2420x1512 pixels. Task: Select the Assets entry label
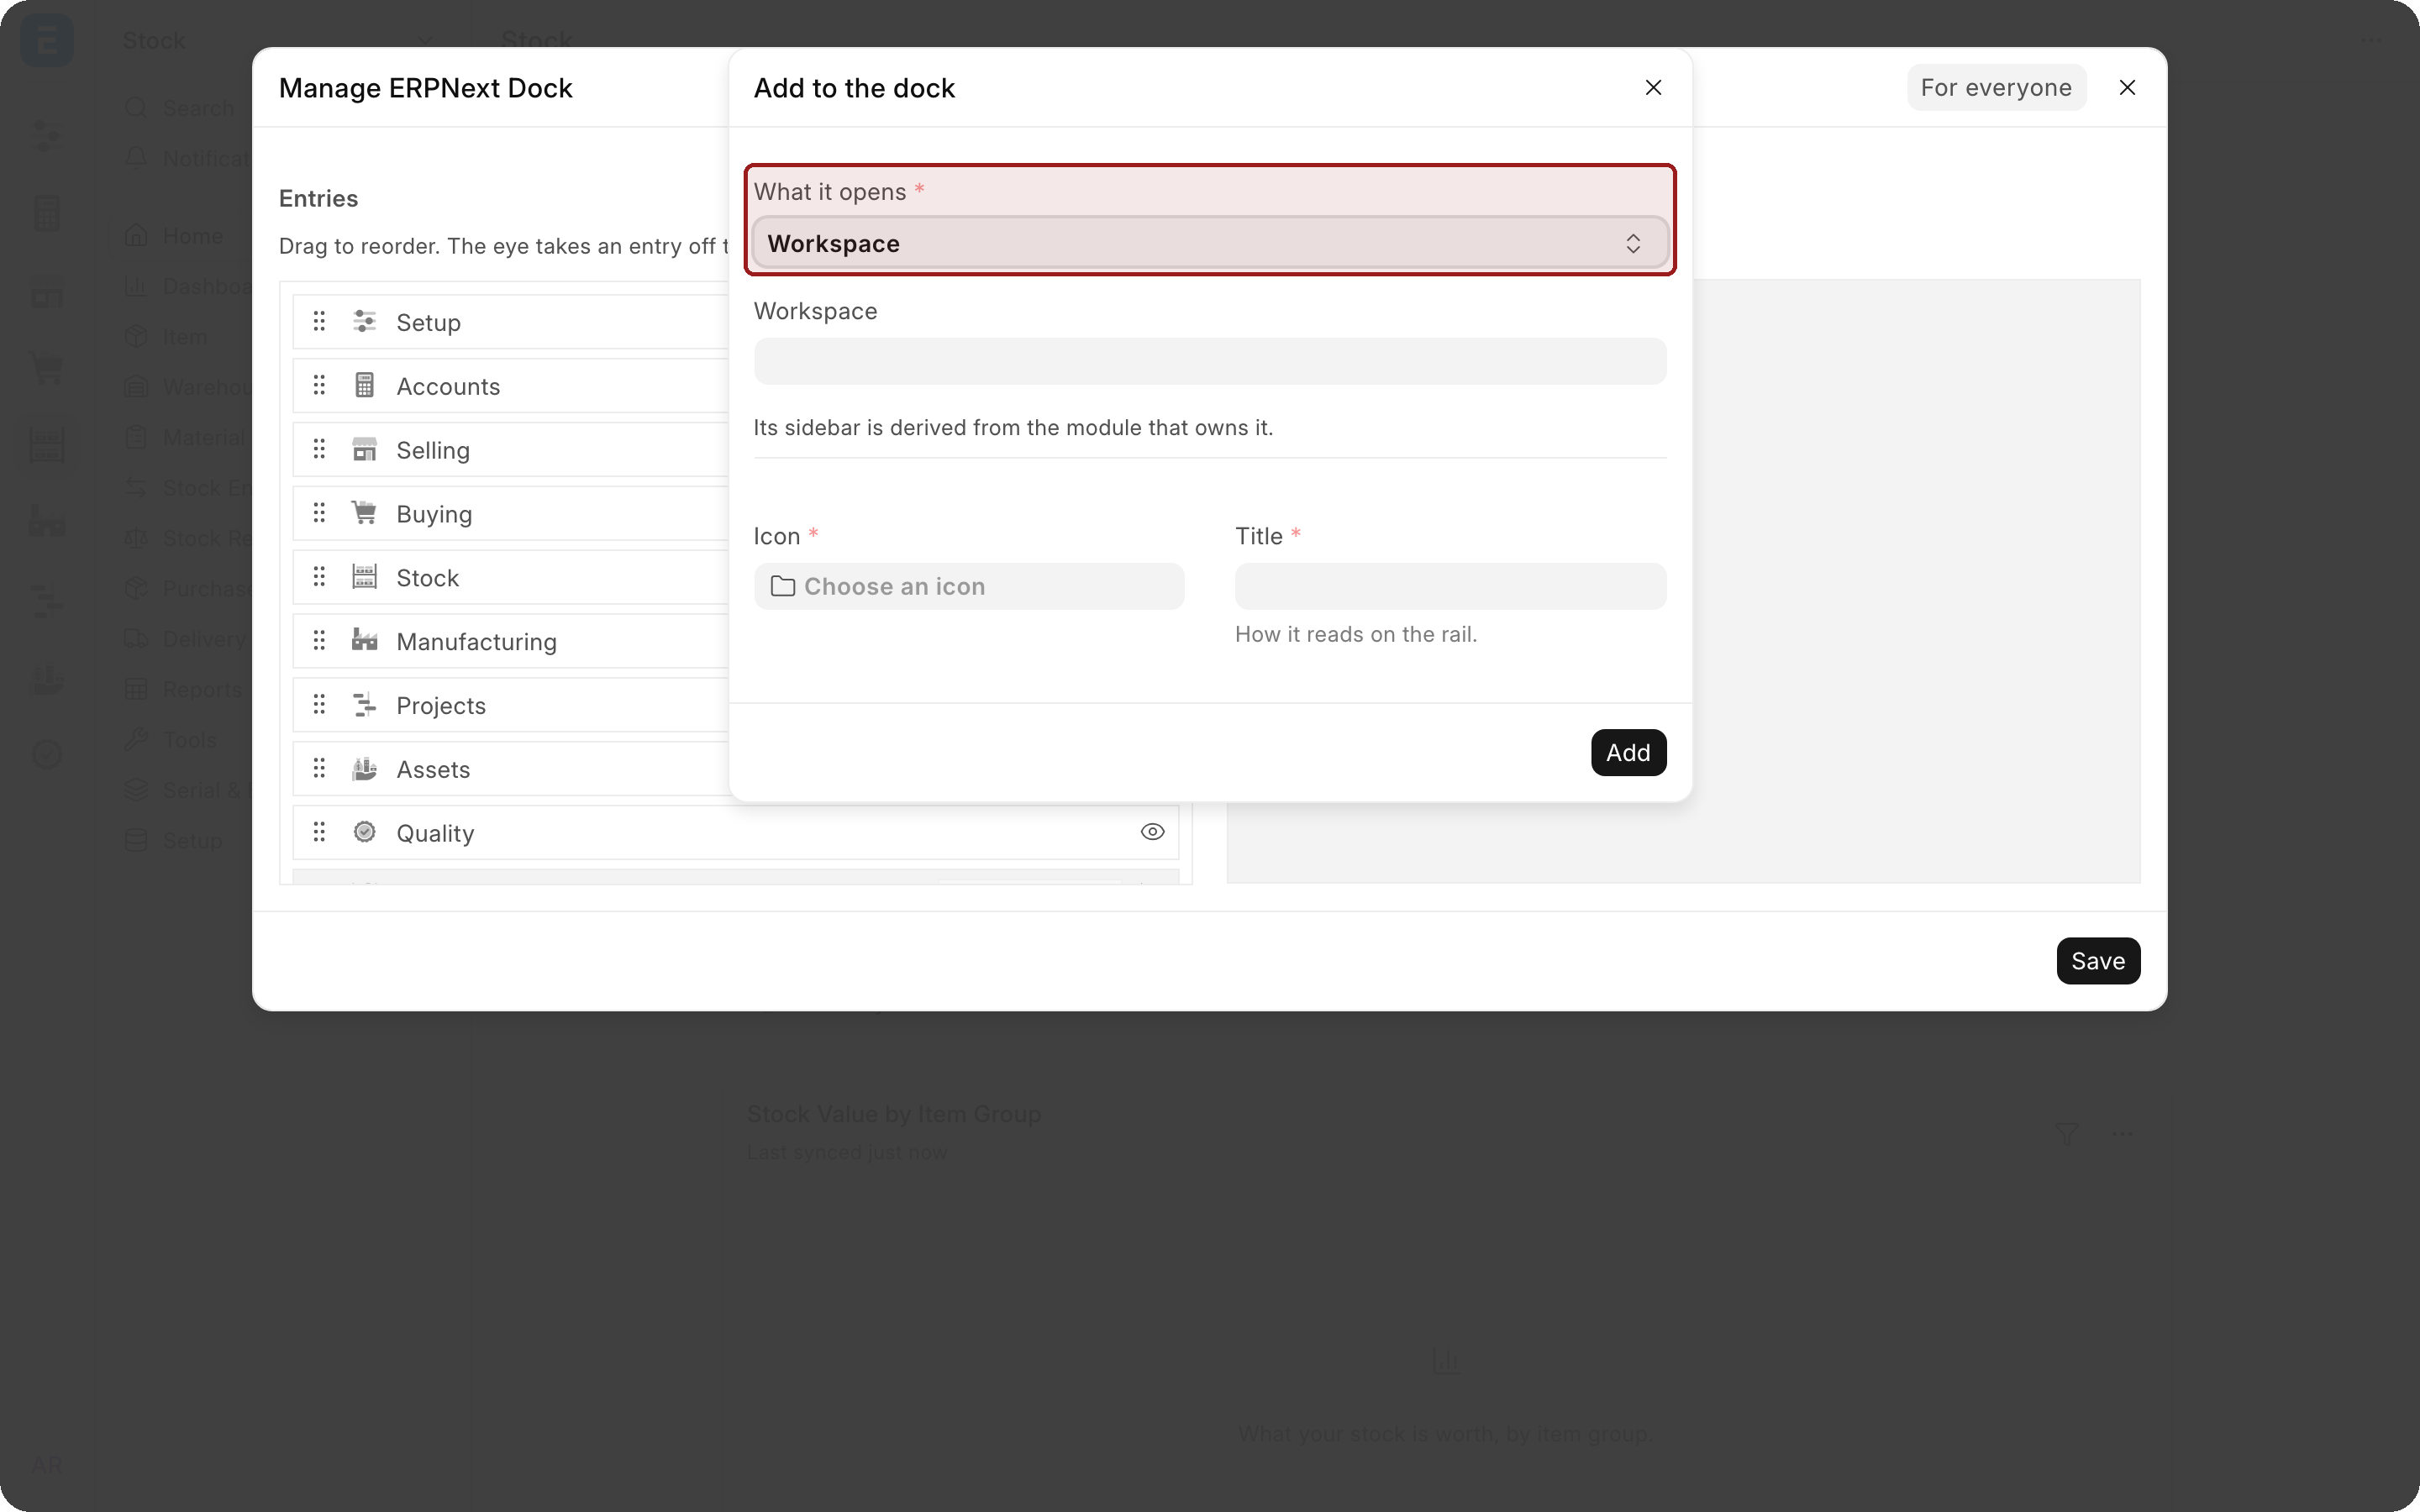[x=433, y=770]
